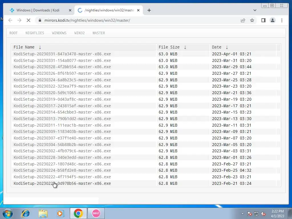
Task: Click the date 2023-Feb-25 04:32
Action: click(x=232, y=170)
